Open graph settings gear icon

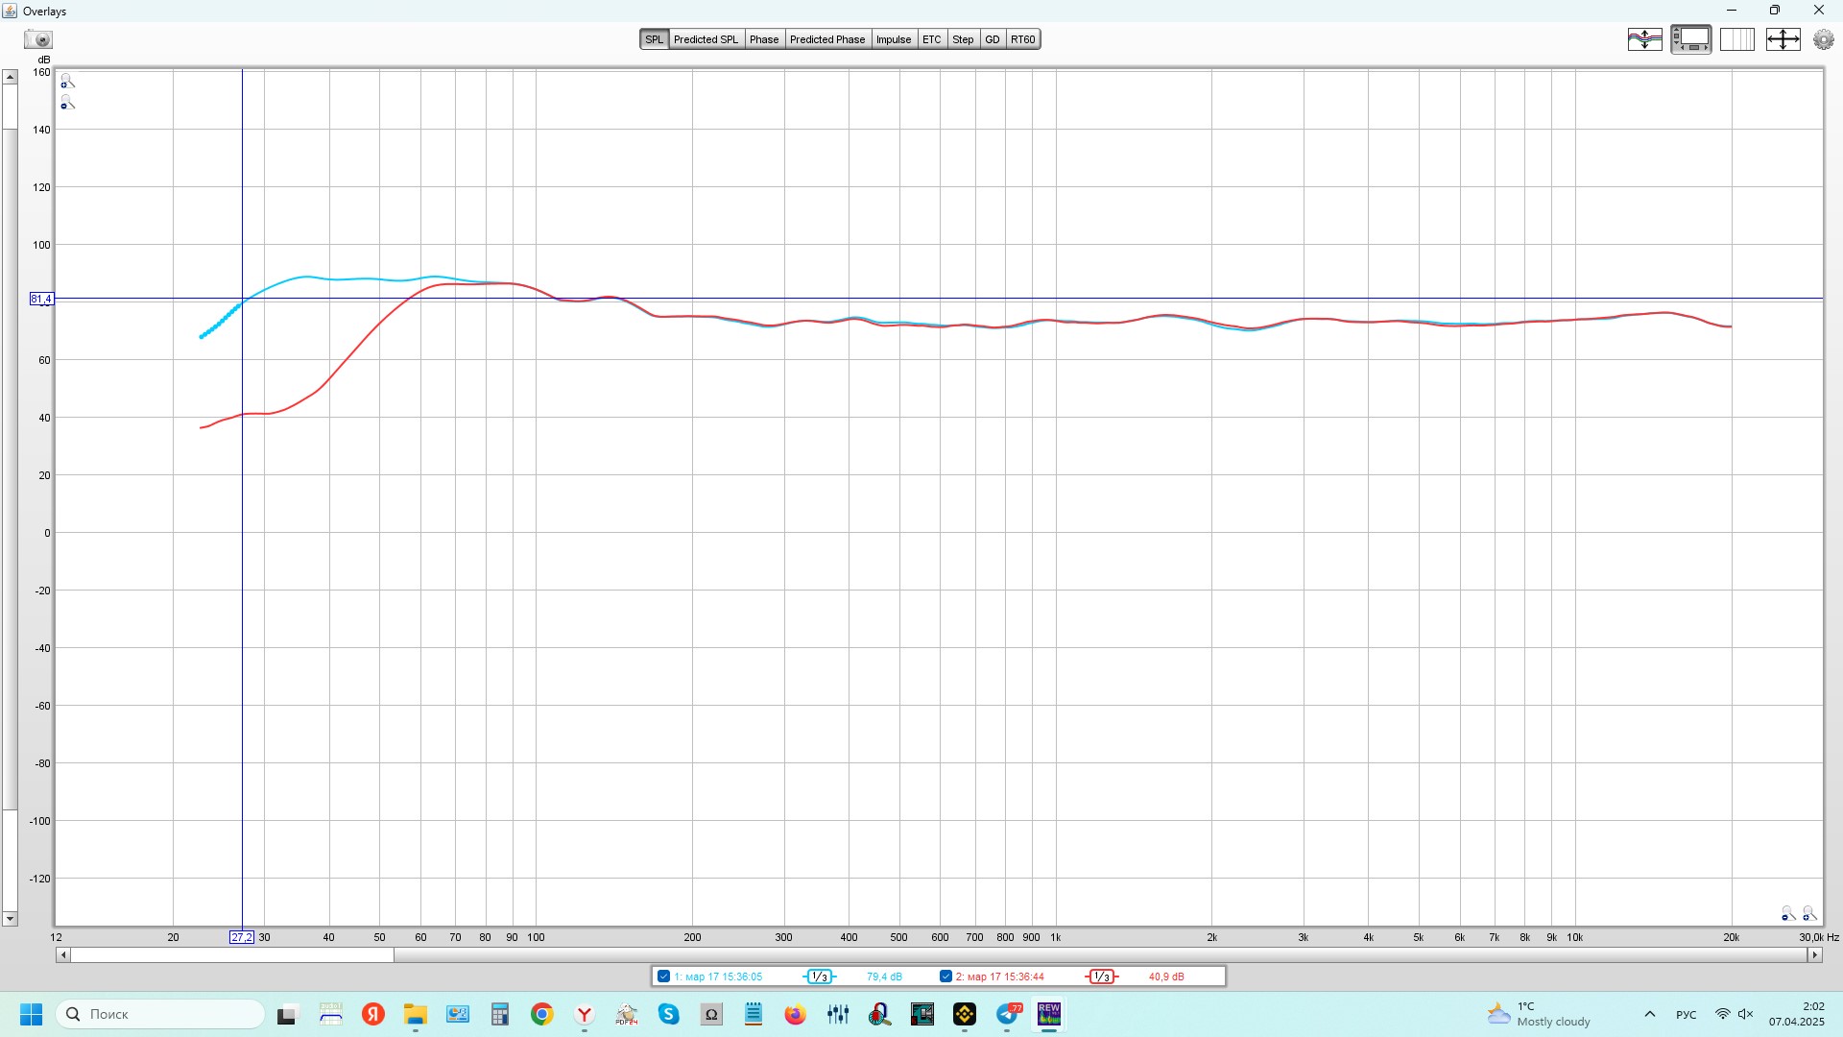1823,39
